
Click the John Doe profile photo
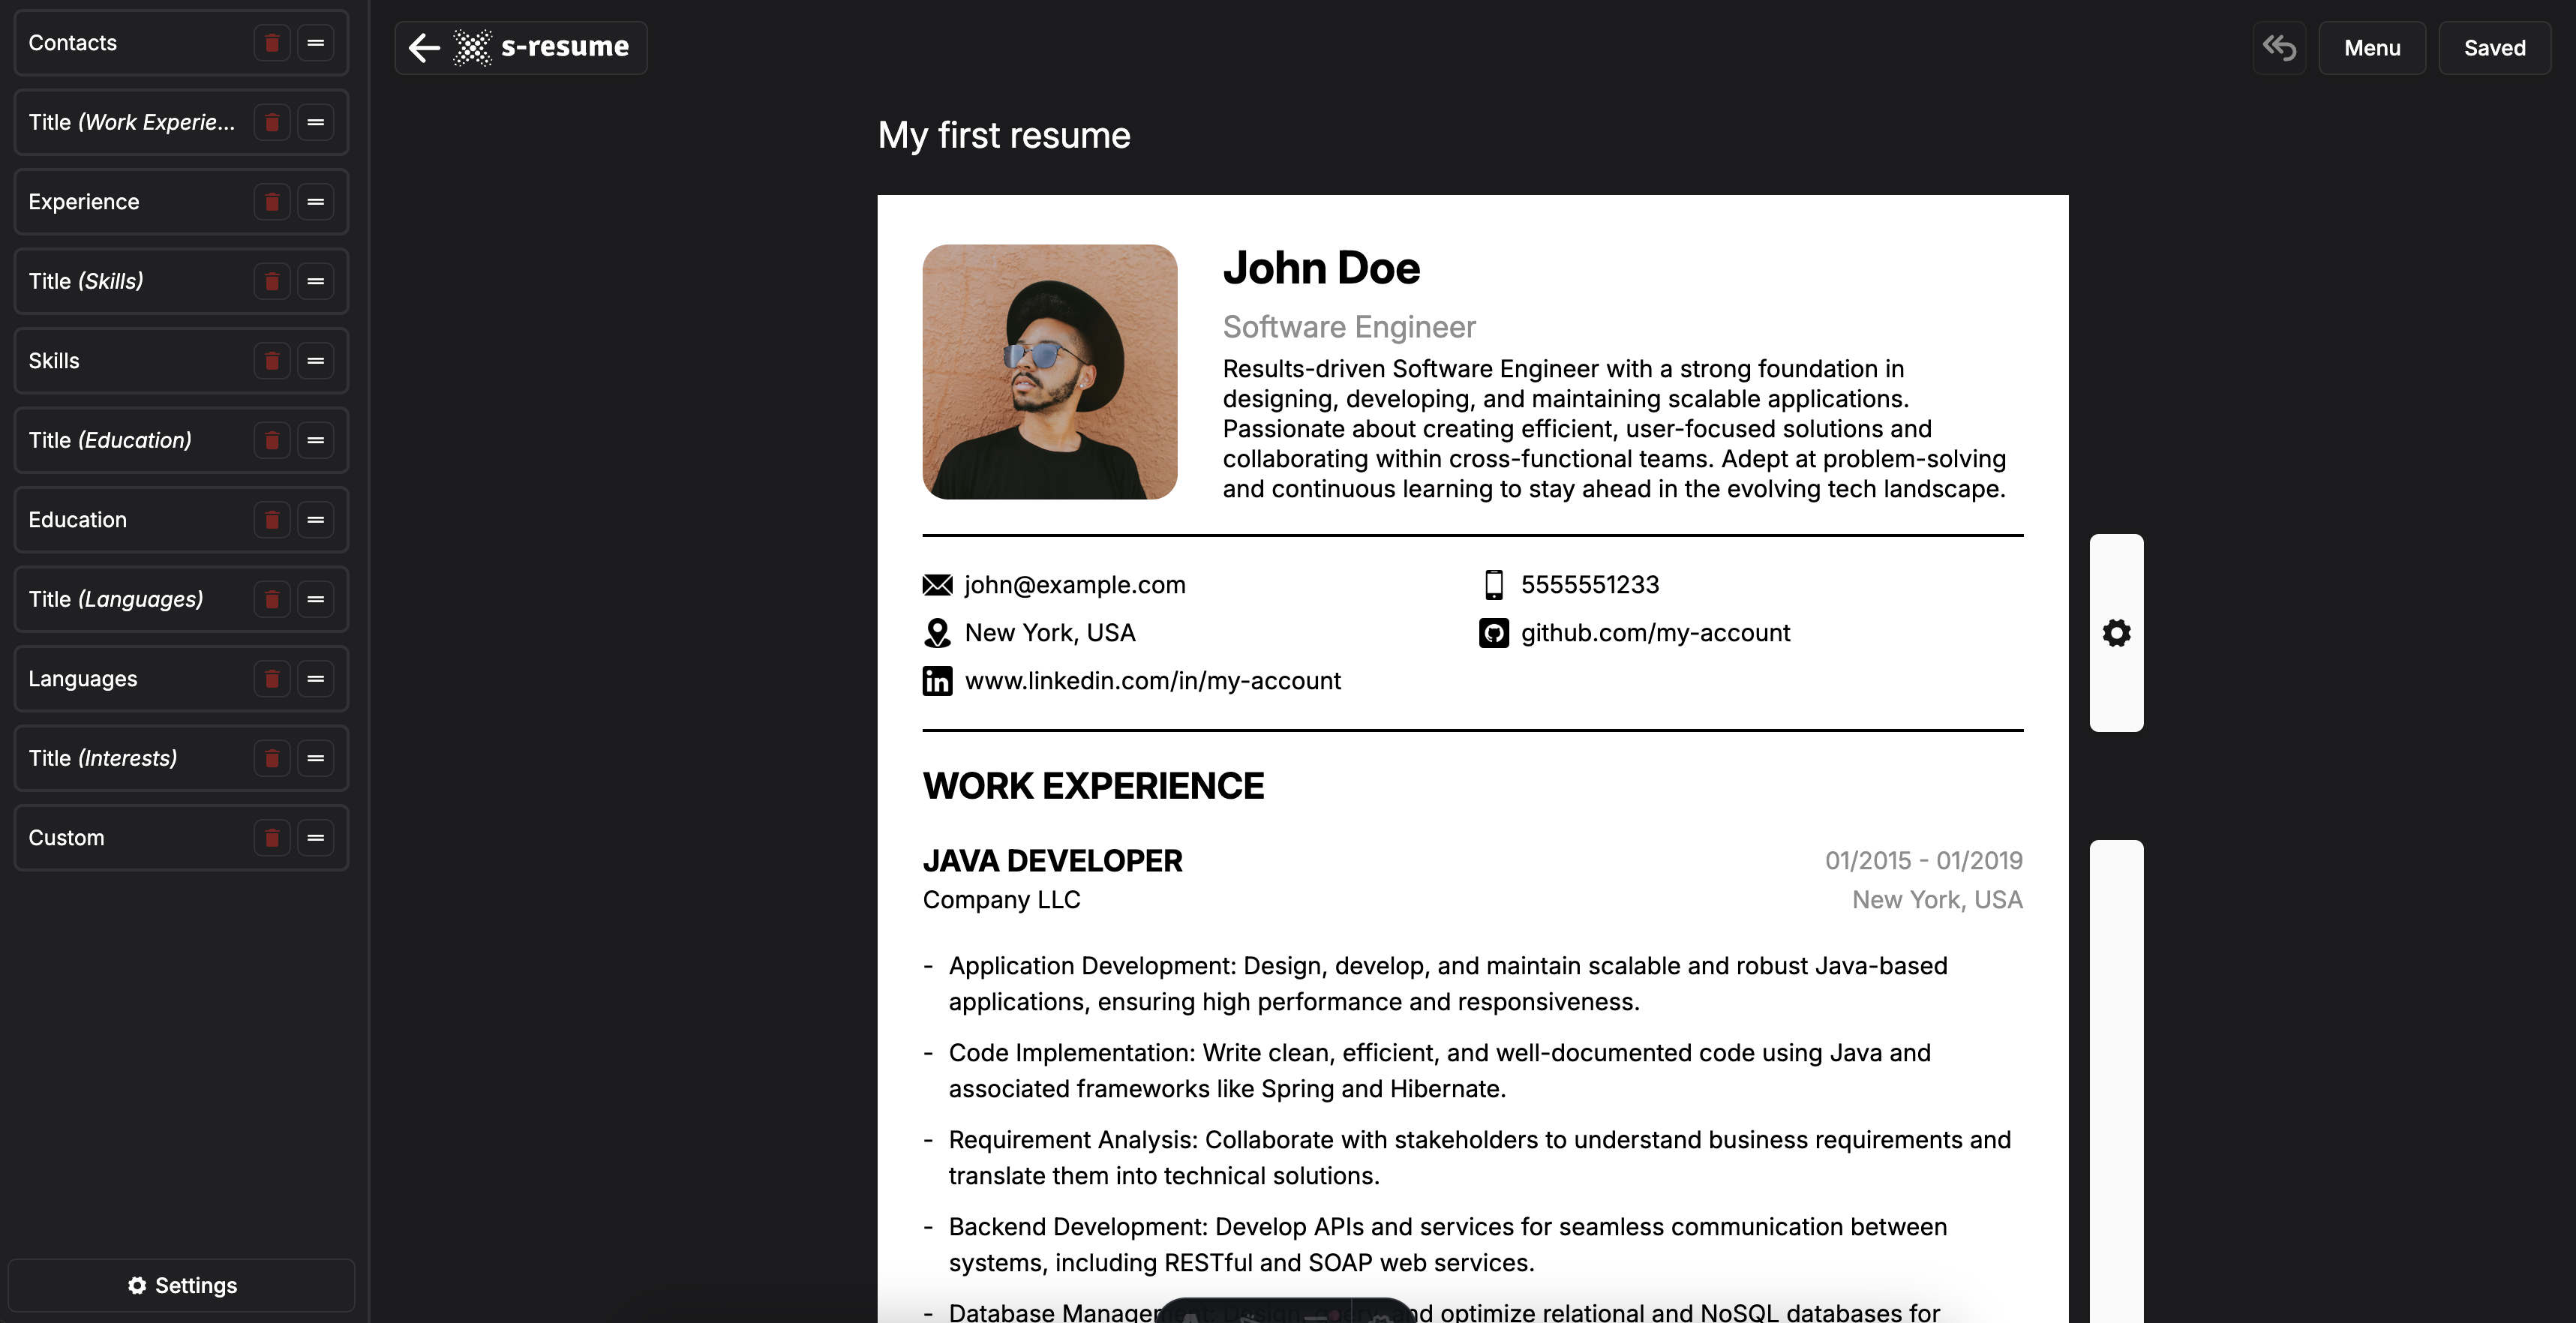point(1049,372)
